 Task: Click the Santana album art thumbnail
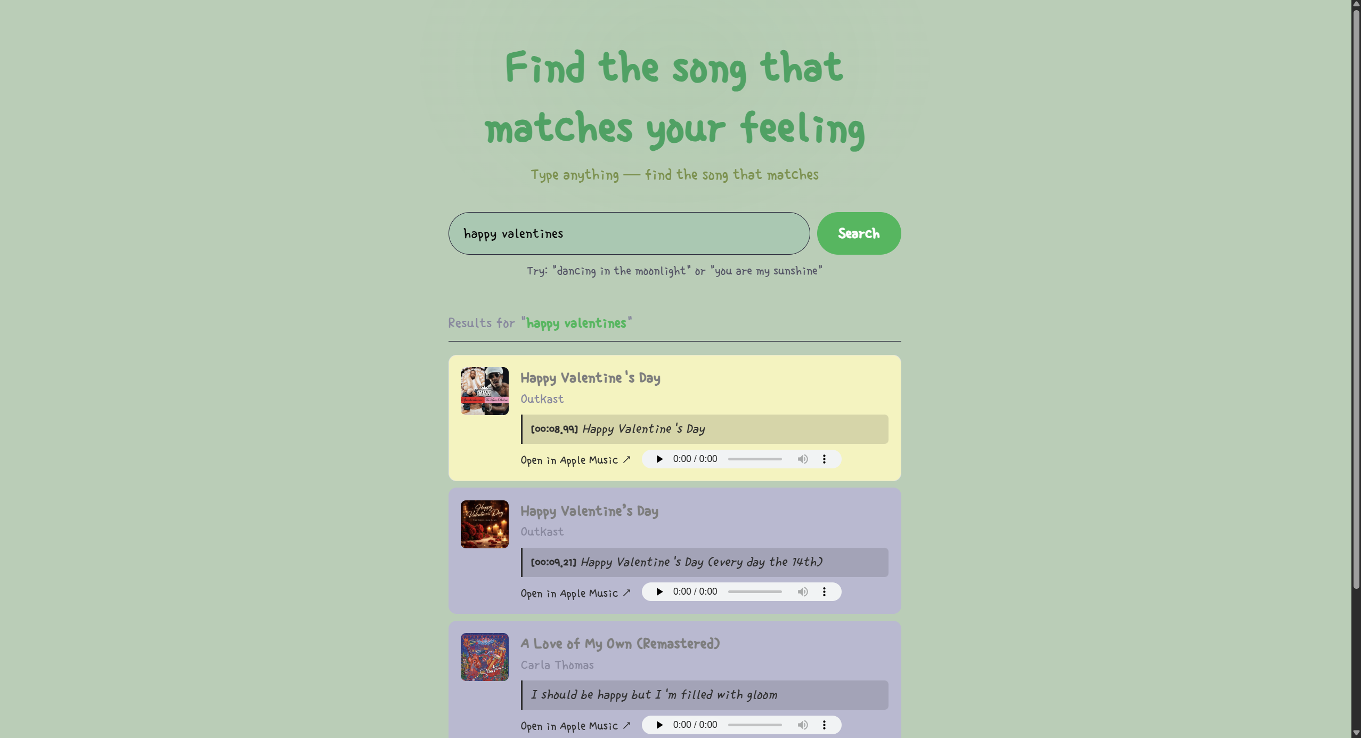point(484,656)
